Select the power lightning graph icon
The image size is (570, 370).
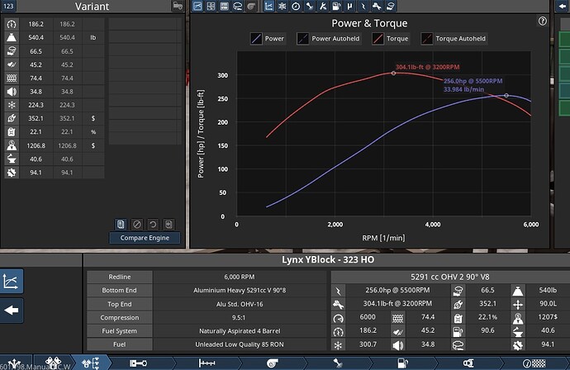pos(363,6)
